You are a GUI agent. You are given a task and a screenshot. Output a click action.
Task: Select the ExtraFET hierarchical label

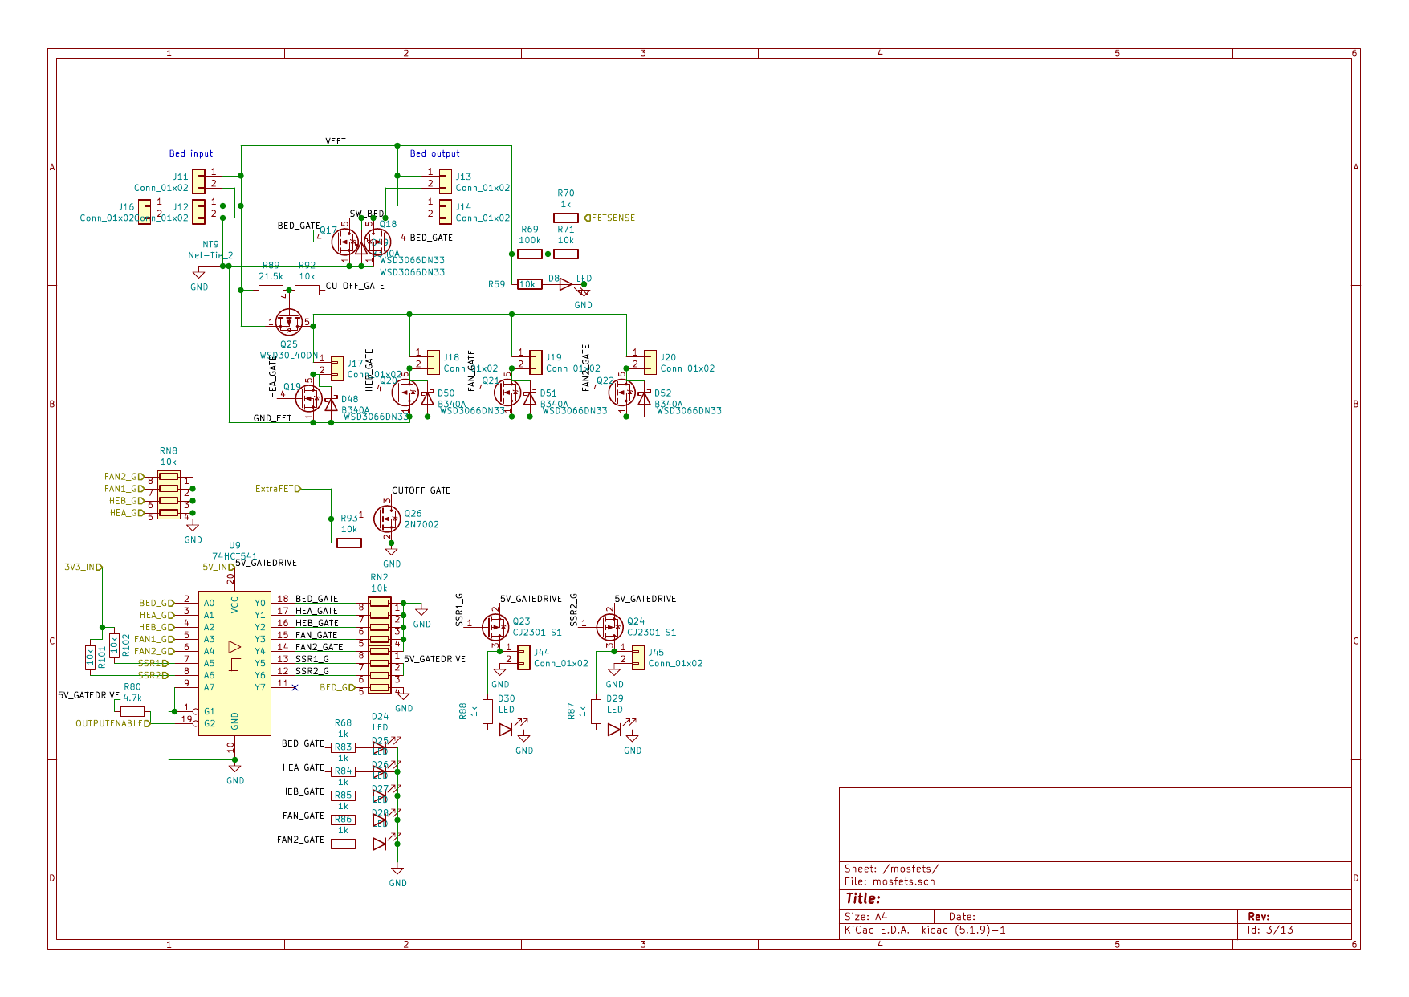(x=277, y=488)
